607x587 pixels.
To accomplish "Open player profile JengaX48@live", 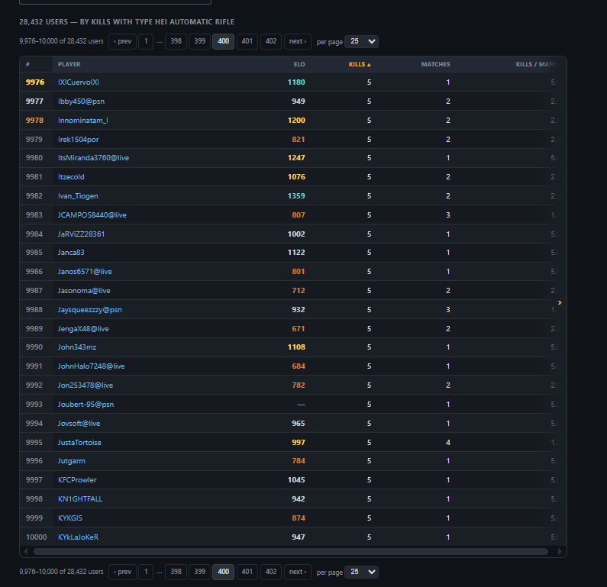I will tap(83, 329).
